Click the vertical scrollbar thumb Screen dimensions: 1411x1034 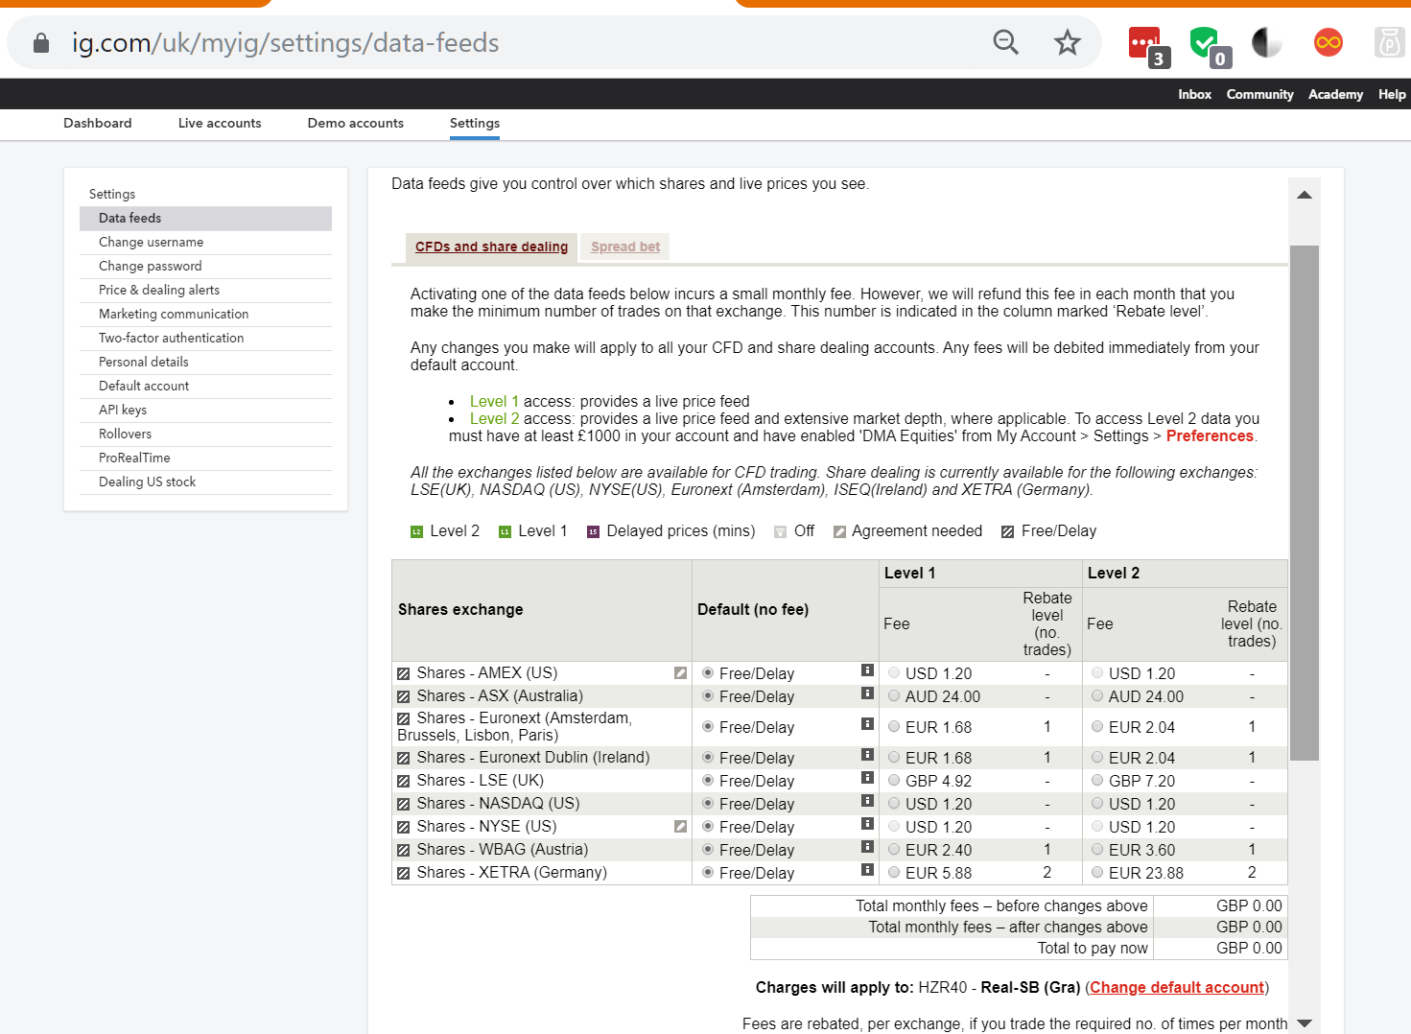[x=1305, y=503]
